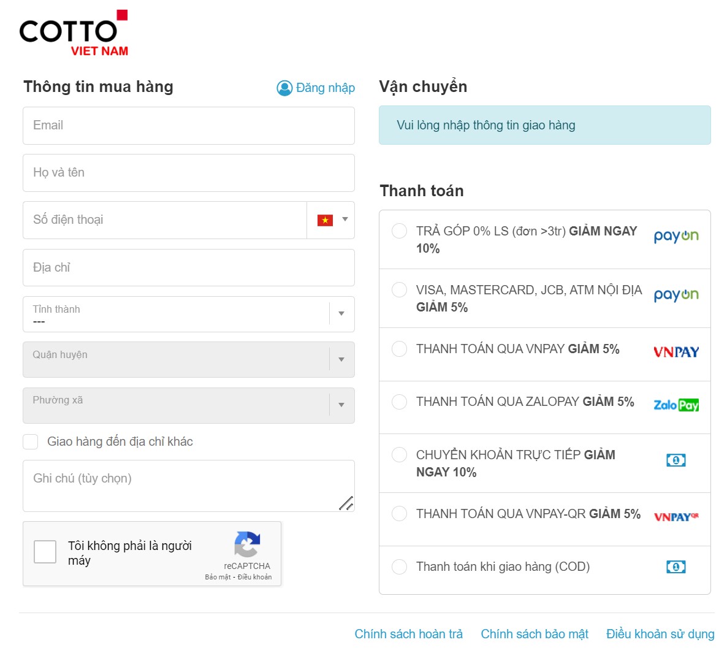Click the Họ và tên input field
This screenshot has width=727, height=672.
[189, 173]
